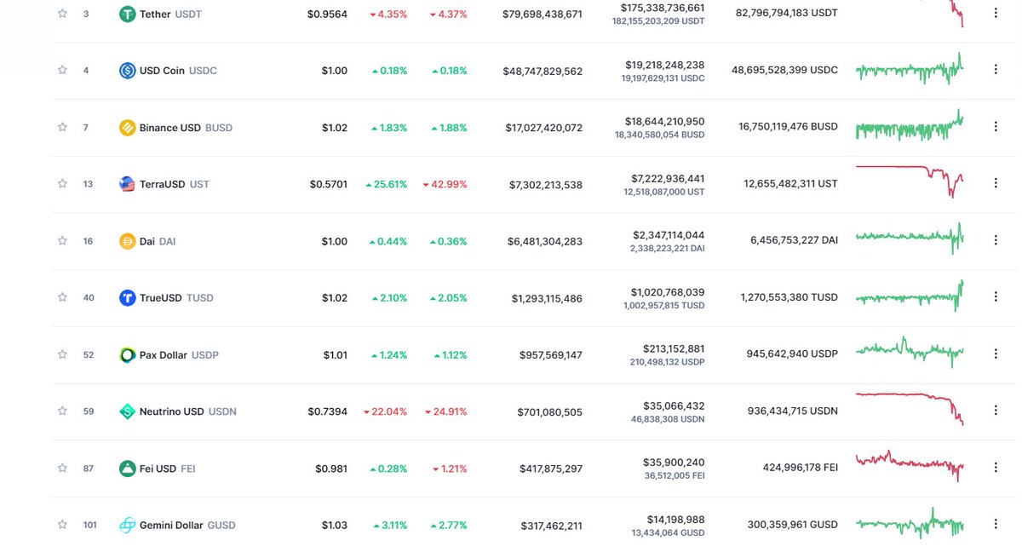Toggle the star next to Gemini Dollar
Screen dimensions: 1022x552
pyautogui.click(x=61, y=524)
